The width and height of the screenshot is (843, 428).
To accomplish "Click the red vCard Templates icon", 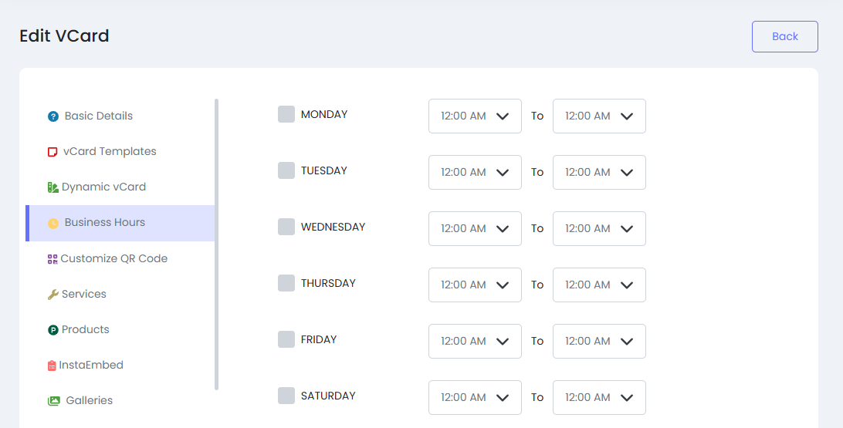I will [52, 152].
